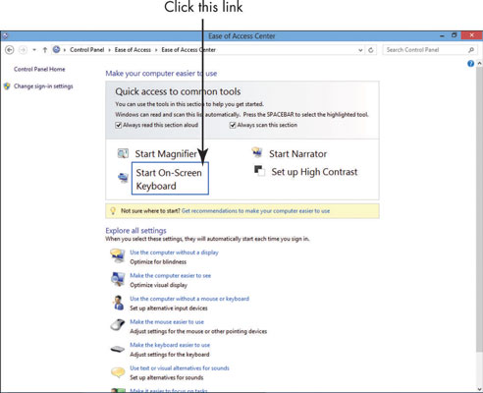The height and width of the screenshot is (393, 483).
Task: Click the Forward navigation arrow
Action: 23,50
